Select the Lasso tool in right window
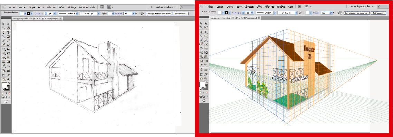The image size is (393, 137). pyautogui.click(x=206, y=27)
